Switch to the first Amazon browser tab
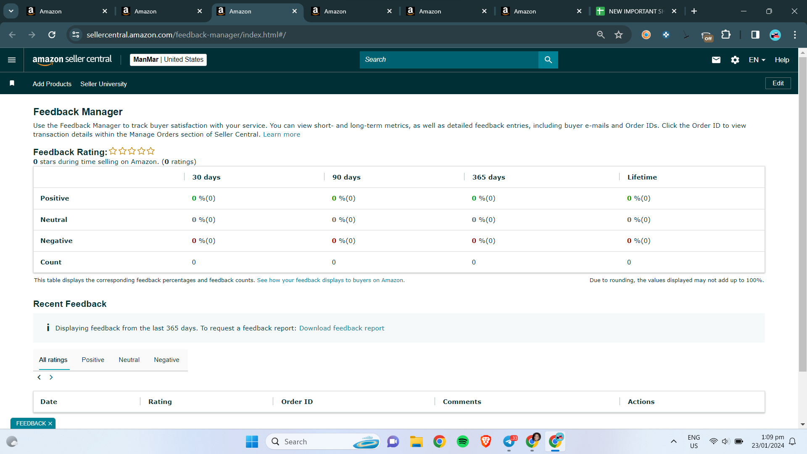Screen dimensions: 807x454 click(x=67, y=11)
